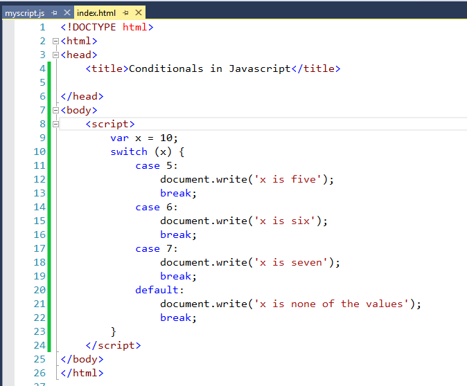The image size is (467, 386).
Task: Close the index.html tab
Action: (x=138, y=13)
